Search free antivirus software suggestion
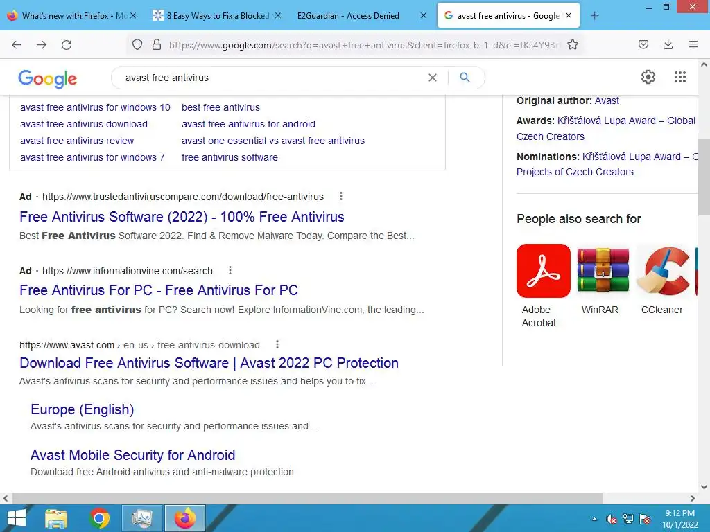This screenshot has height=532, width=710. (x=230, y=157)
